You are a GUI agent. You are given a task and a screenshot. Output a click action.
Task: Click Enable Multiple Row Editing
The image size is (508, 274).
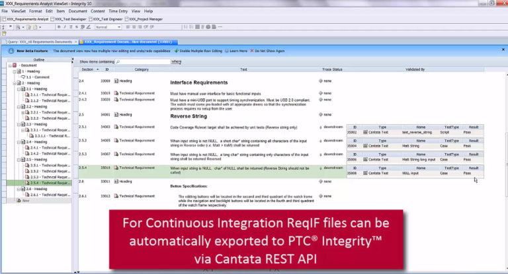(x=198, y=51)
